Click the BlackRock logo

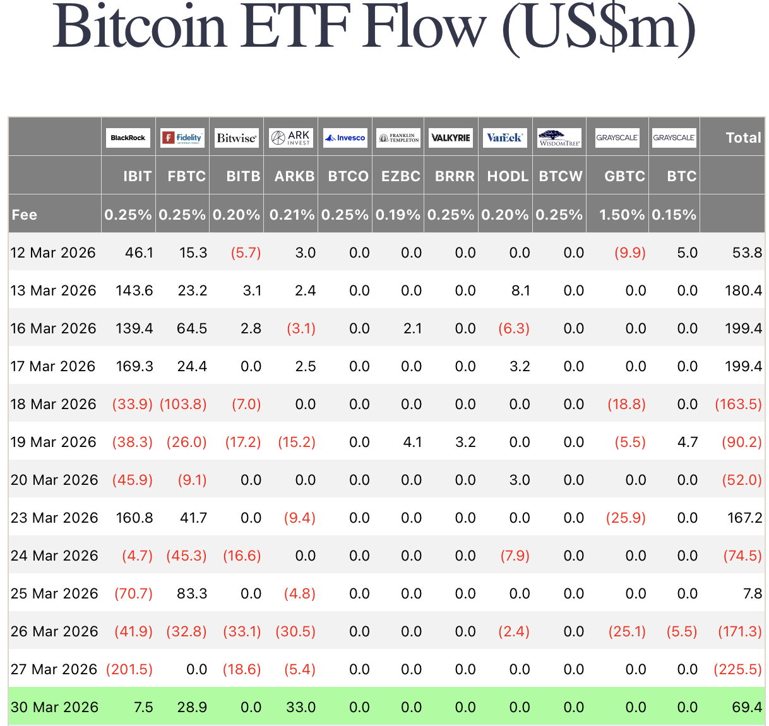click(x=128, y=138)
